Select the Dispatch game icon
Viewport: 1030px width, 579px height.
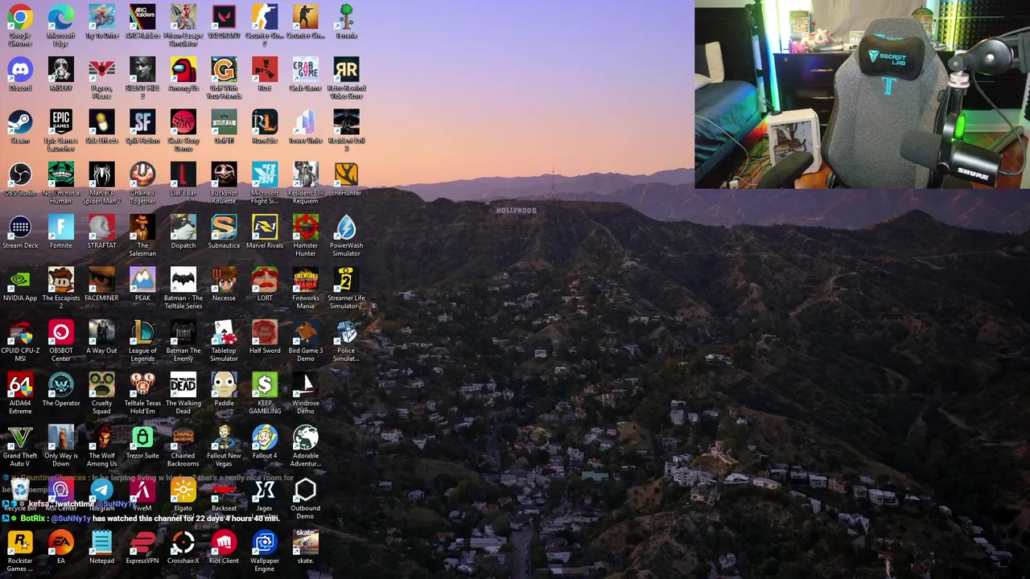pos(183,232)
